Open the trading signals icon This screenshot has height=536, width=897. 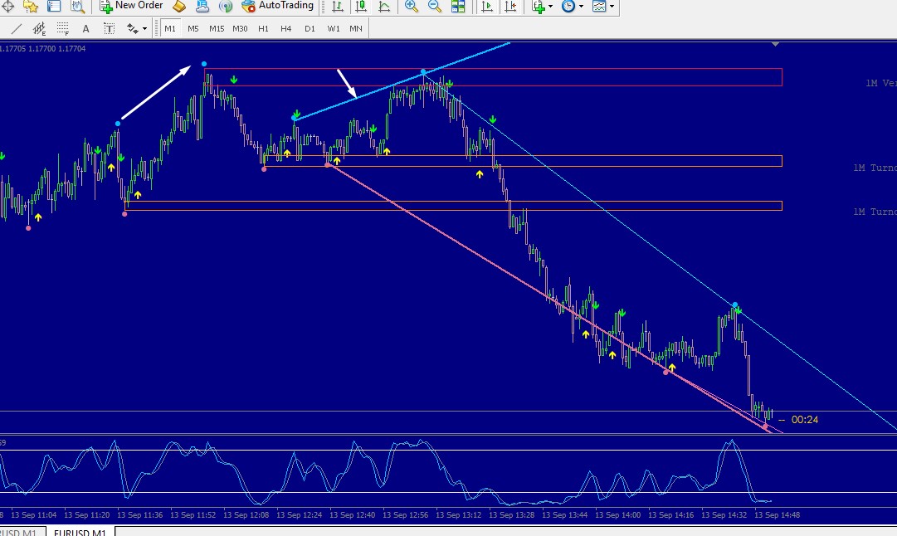click(226, 7)
